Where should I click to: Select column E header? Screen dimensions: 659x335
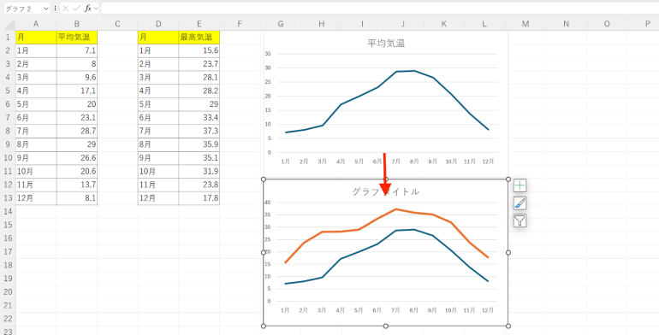click(199, 24)
